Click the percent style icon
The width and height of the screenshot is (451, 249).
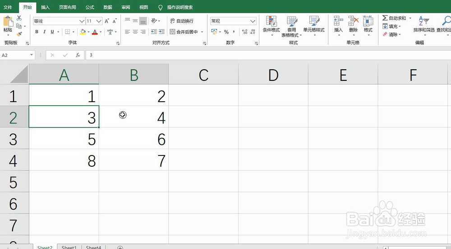pos(226,32)
